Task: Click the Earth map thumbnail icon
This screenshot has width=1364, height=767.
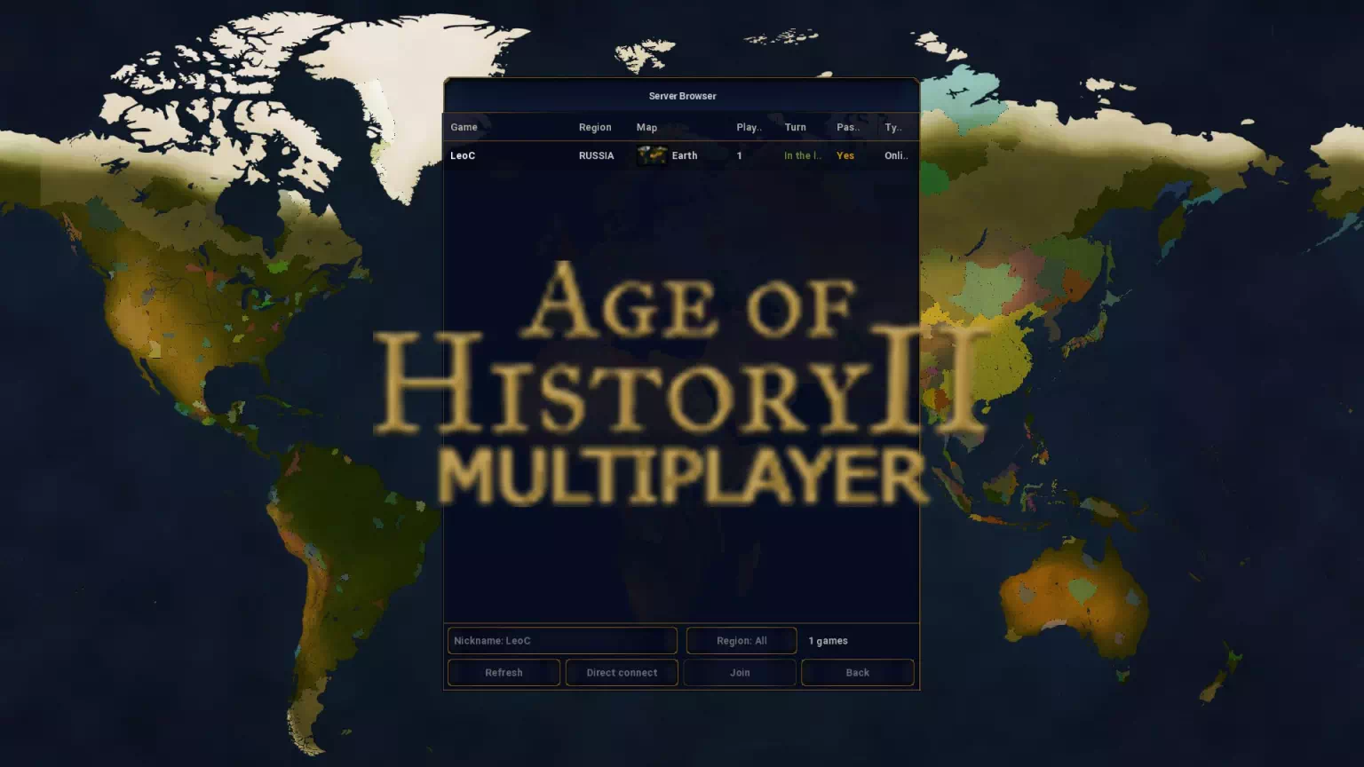Action: [652, 155]
